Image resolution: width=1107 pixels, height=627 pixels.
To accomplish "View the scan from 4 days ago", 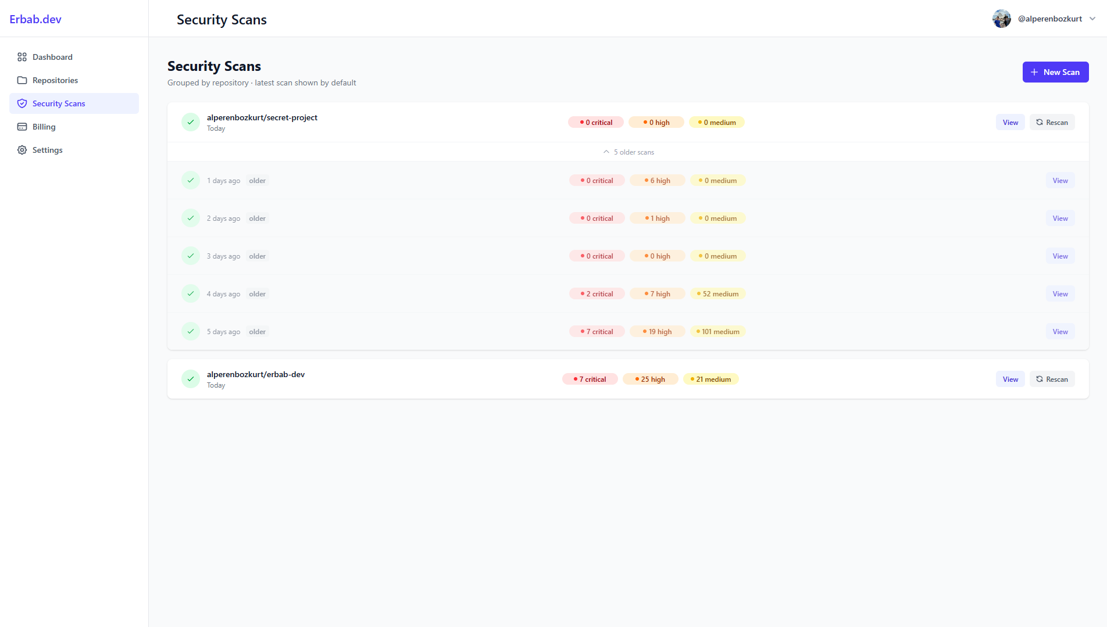I will click(1060, 293).
